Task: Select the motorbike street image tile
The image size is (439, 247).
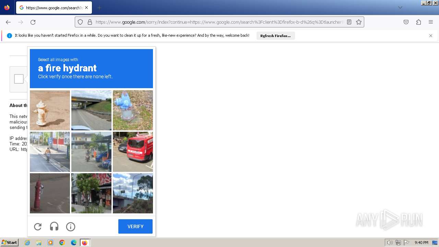Action: pos(91,152)
